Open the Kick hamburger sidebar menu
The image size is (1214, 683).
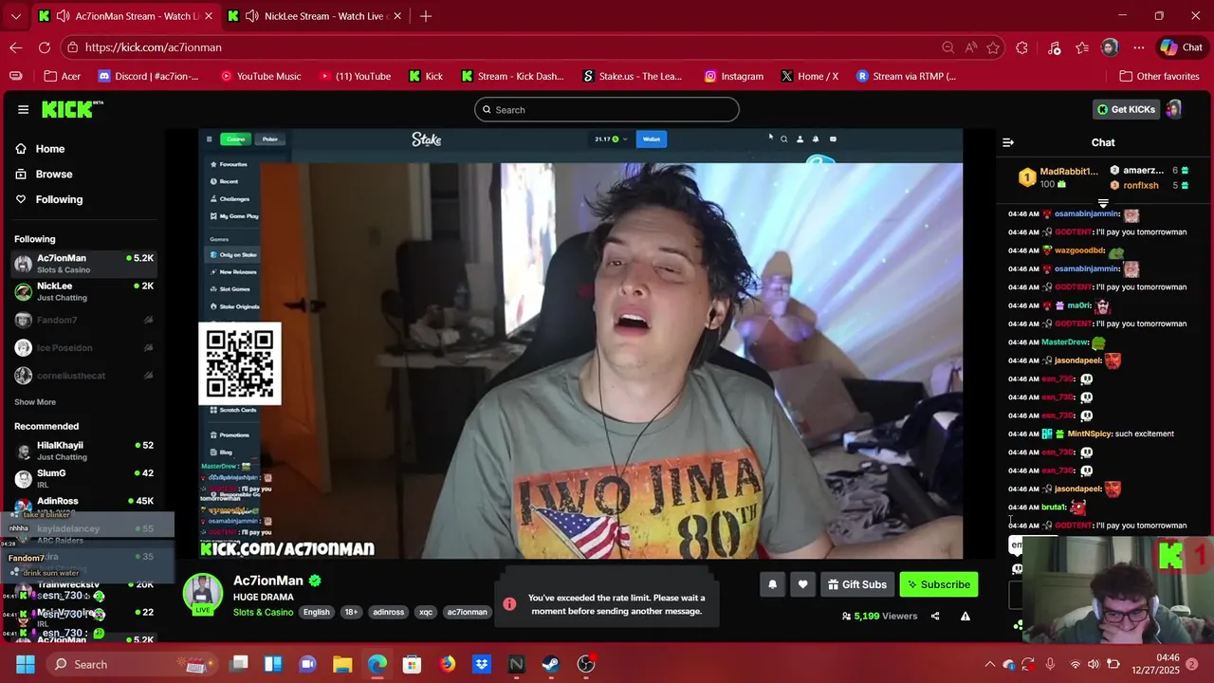point(23,109)
